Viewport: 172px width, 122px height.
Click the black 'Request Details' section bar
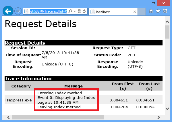coord(84,43)
